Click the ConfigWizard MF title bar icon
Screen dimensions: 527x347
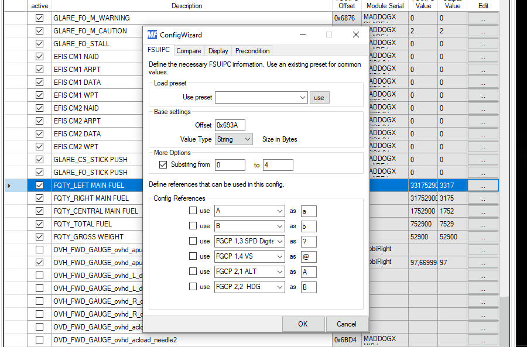[152, 35]
